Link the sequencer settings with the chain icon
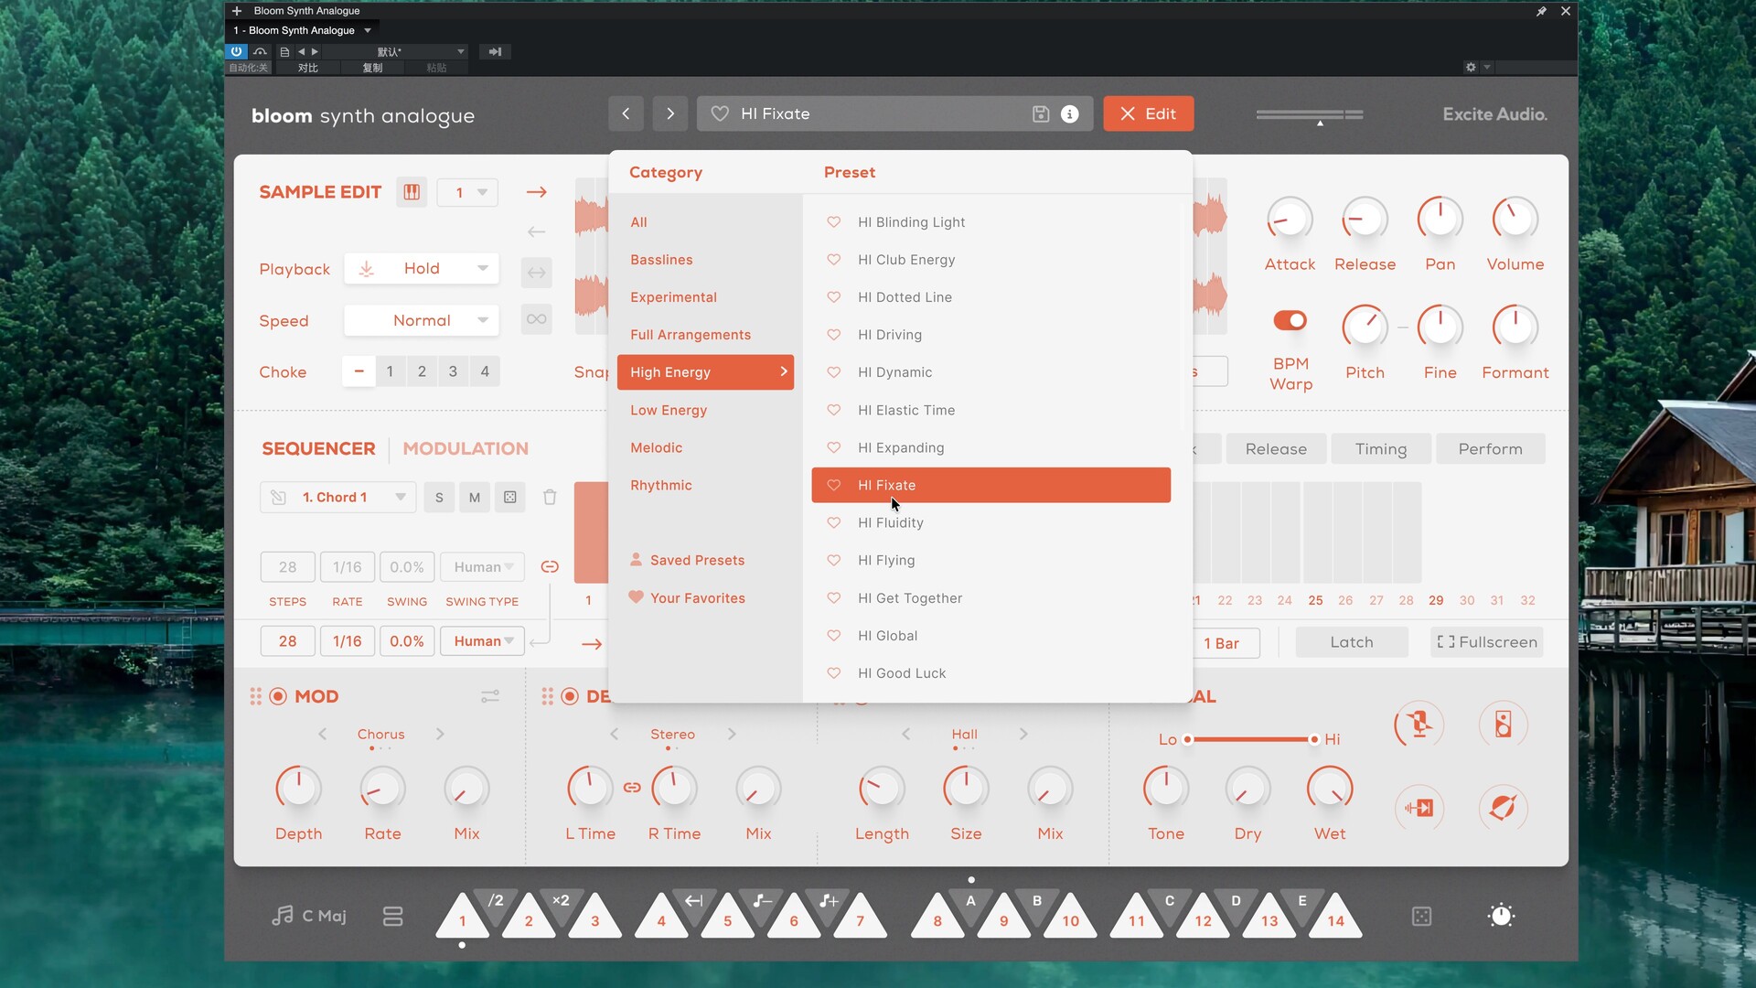Viewport: 1756px width, 988px height. click(550, 567)
